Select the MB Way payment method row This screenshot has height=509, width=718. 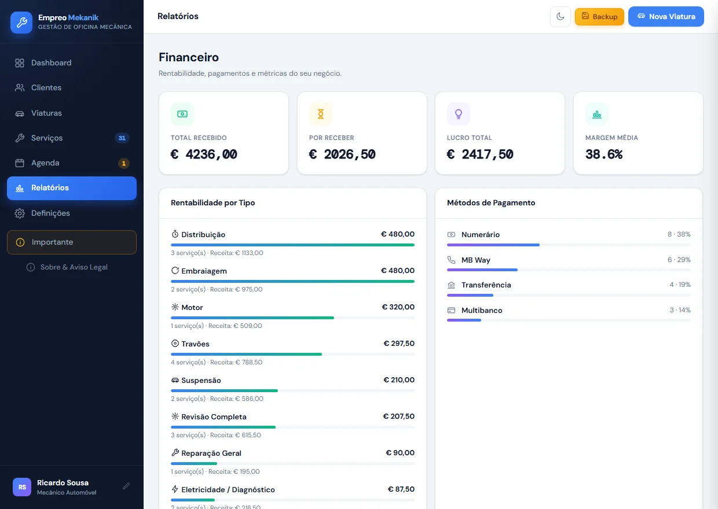[569, 263]
